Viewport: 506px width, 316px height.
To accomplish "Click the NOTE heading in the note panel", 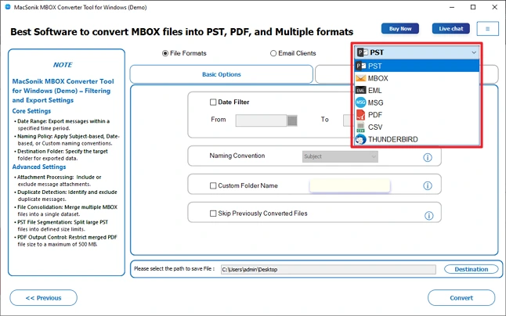I will coord(63,65).
